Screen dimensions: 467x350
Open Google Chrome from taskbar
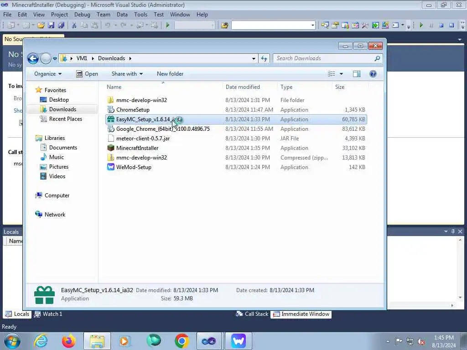182,341
